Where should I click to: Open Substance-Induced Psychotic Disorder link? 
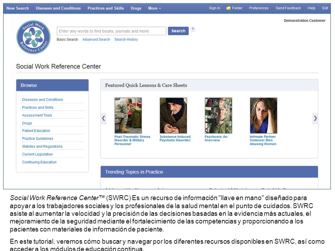coord(175,138)
